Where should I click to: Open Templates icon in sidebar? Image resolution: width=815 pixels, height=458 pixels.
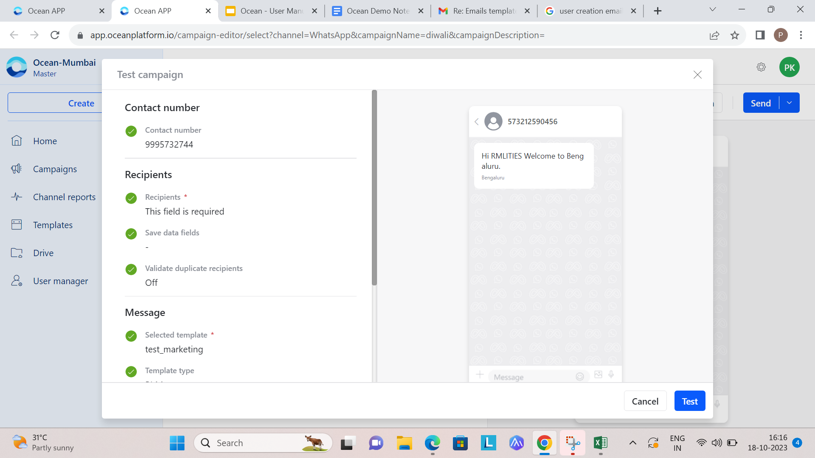click(17, 225)
